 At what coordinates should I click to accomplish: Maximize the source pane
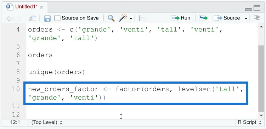pyautogui.click(x=257, y=8)
